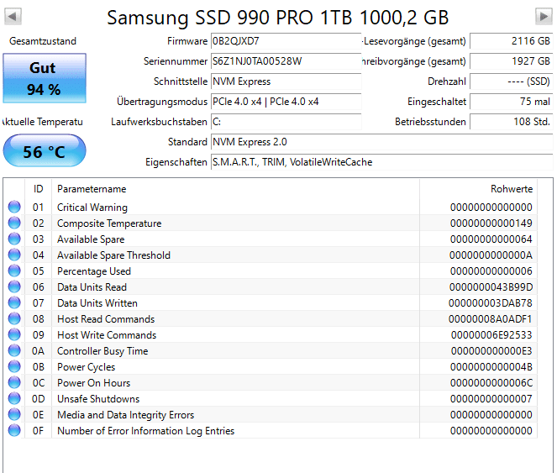The height and width of the screenshot is (473, 557).
Task: Click the next disk arrow button
Action: (x=543, y=17)
